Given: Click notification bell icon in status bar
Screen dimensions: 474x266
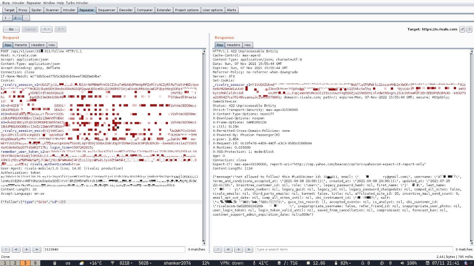Looking at the screenshot, I should [x=363, y=263].
